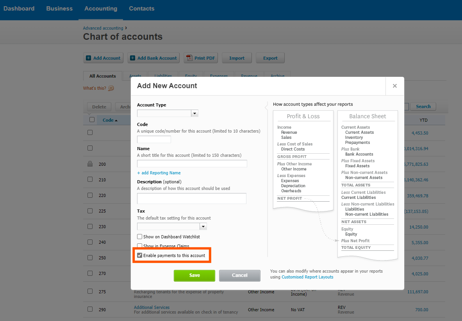Check the select-all checkbox in table header

click(x=92, y=120)
